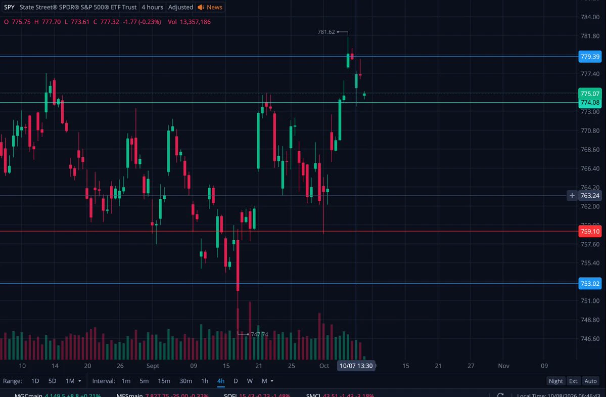The image size is (606, 397).
Task: Select the blue 753.02 price line label
Action: click(x=590, y=284)
